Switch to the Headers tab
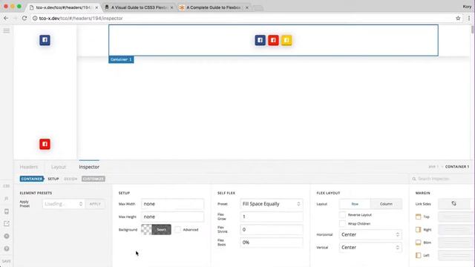The width and height of the screenshot is (475, 267). point(29,167)
